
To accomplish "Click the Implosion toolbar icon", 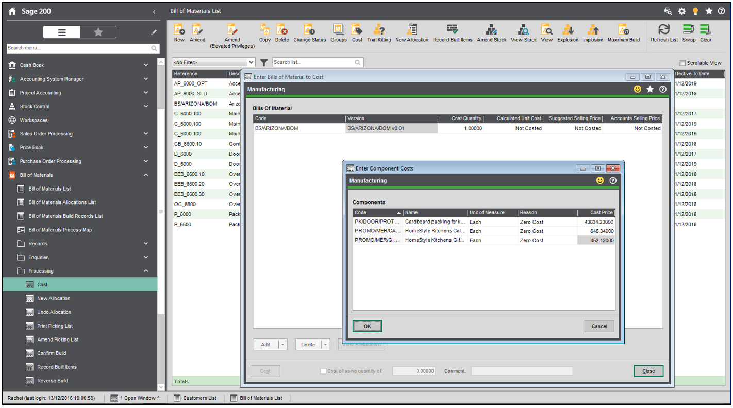I will point(593,33).
